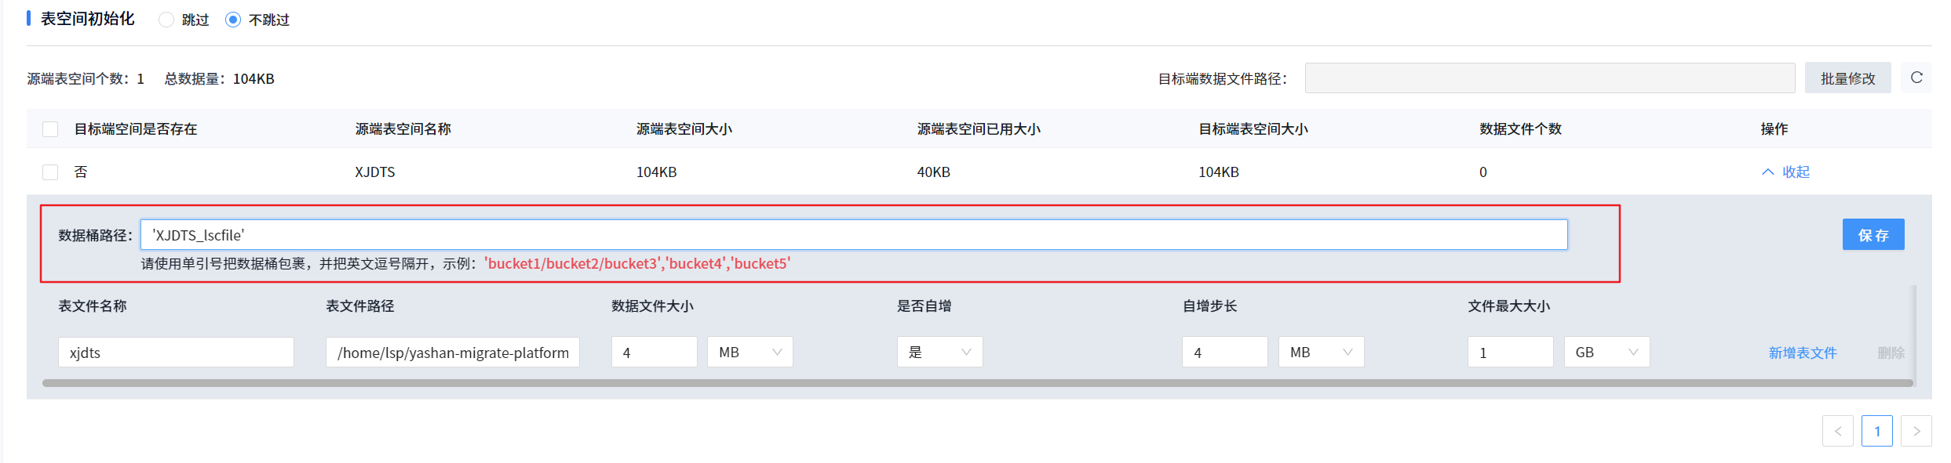Click page number 1 in pagination
This screenshot has width=1951, height=463.
click(x=1876, y=431)
